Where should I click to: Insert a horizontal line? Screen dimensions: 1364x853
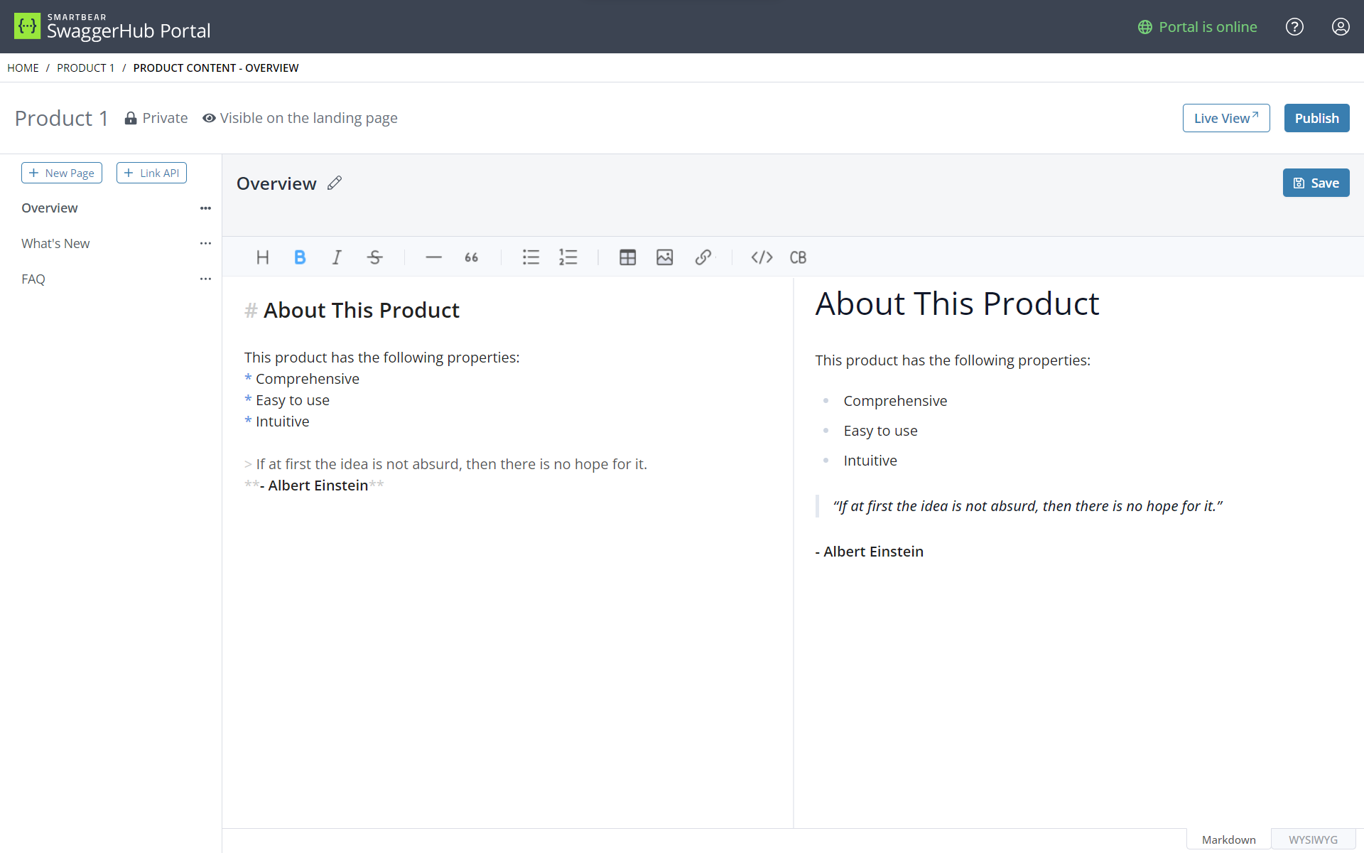[x=433, y=257]
